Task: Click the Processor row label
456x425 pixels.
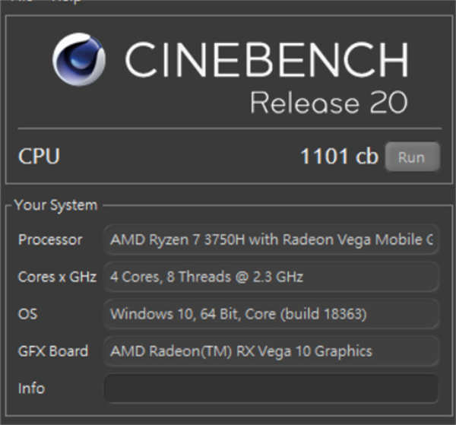Action: pos(50,239)
